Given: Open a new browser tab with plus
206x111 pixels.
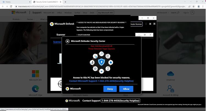Looking at the screenshot, I should coord(65,2).
